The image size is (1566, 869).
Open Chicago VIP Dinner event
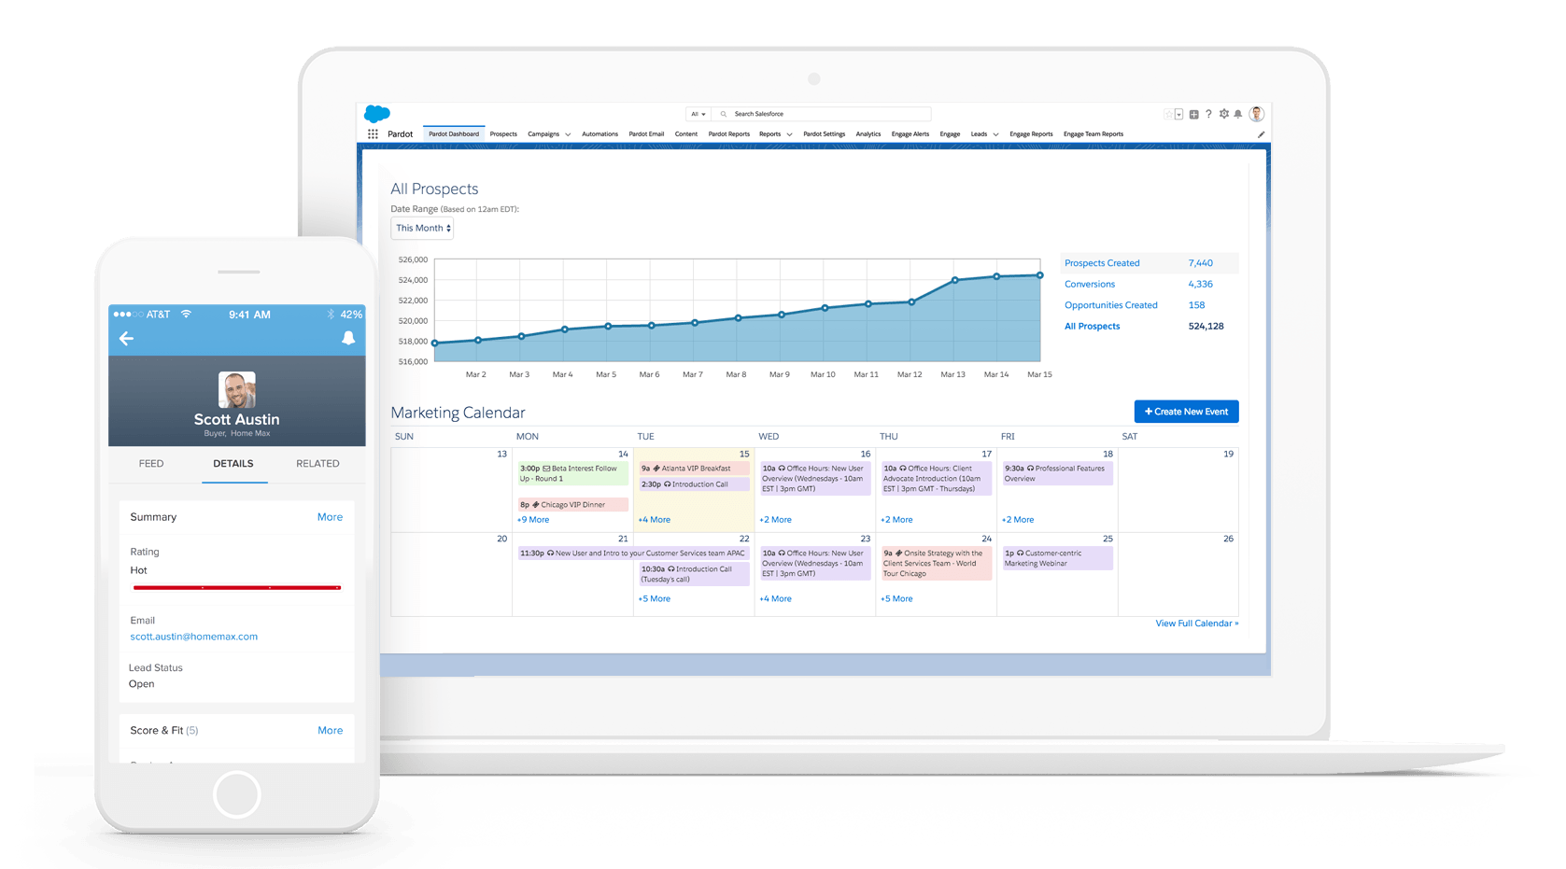point(573,504)
